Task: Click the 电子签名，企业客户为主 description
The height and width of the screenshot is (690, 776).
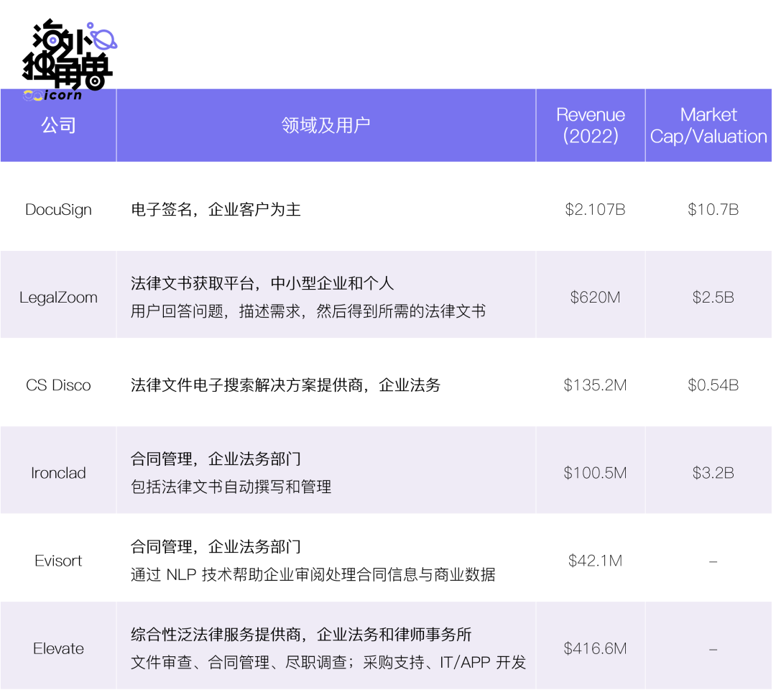Action: pos(216,210)
